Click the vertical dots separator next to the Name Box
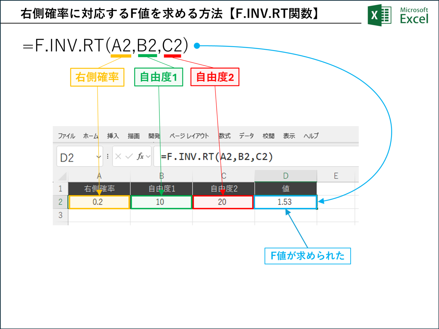The height and width of the screenshot is (329, 439). coord(107,157)
